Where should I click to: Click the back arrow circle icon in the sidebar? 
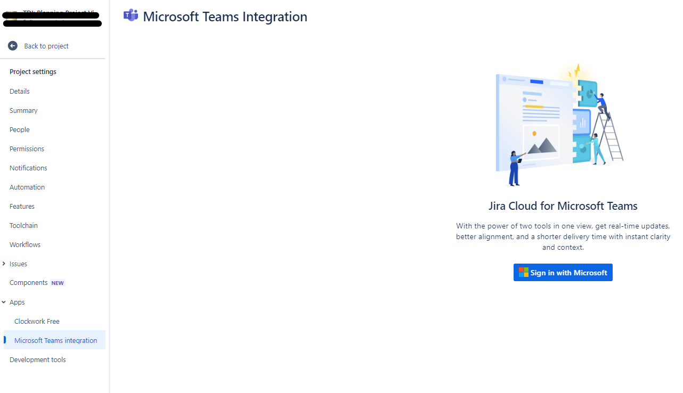12,46
